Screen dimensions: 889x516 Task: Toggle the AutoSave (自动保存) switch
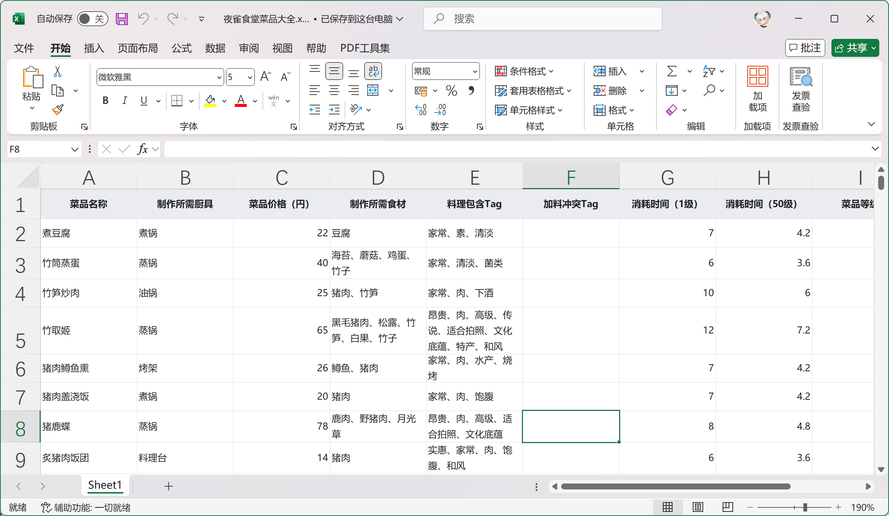click(x=92, y=19)
